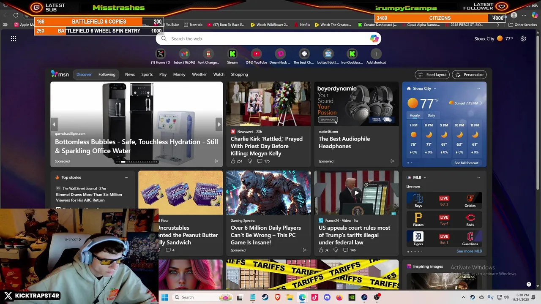Screen dimensions: 541x304
Task: Open the Rays vs Orioles live game
Action: (x=444, y=201)
